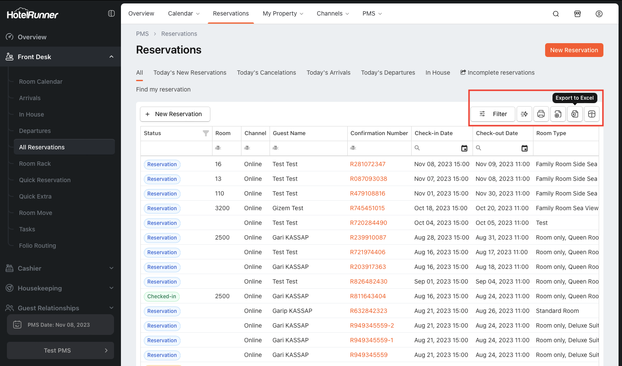Open confirmation number R281072347 link
Viewport: 622px width, 366px height.
click(x=368, y=164)
